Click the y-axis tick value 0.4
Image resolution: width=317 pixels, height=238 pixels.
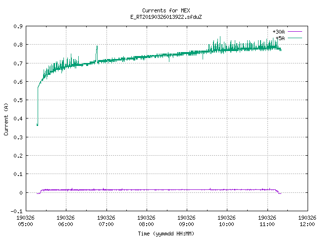point(18,119)
